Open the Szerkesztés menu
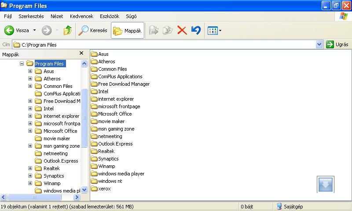Viewport: 352px width, 211px height. 31,16
